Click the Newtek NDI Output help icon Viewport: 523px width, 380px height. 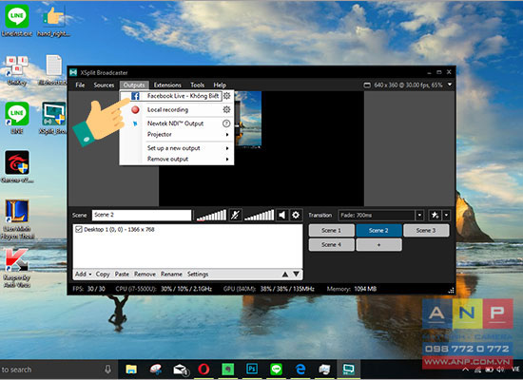tap(226, 123)
